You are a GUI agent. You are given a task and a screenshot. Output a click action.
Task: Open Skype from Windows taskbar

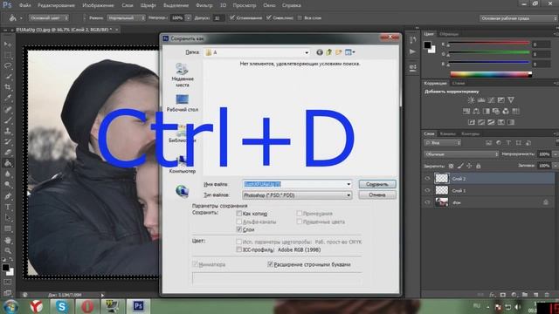(x=62, y=306)
